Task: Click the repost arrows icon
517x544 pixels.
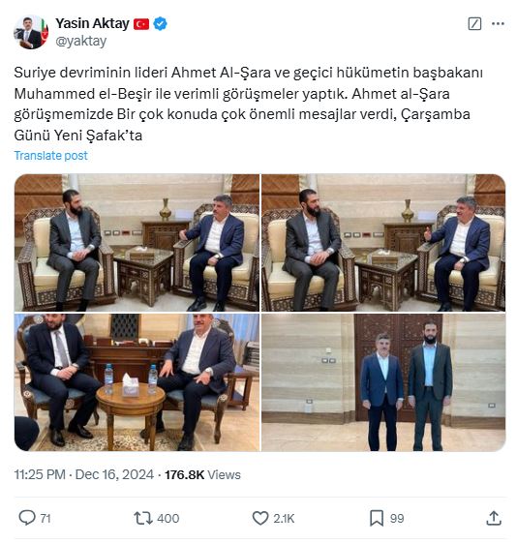Action: coord(143,518)
